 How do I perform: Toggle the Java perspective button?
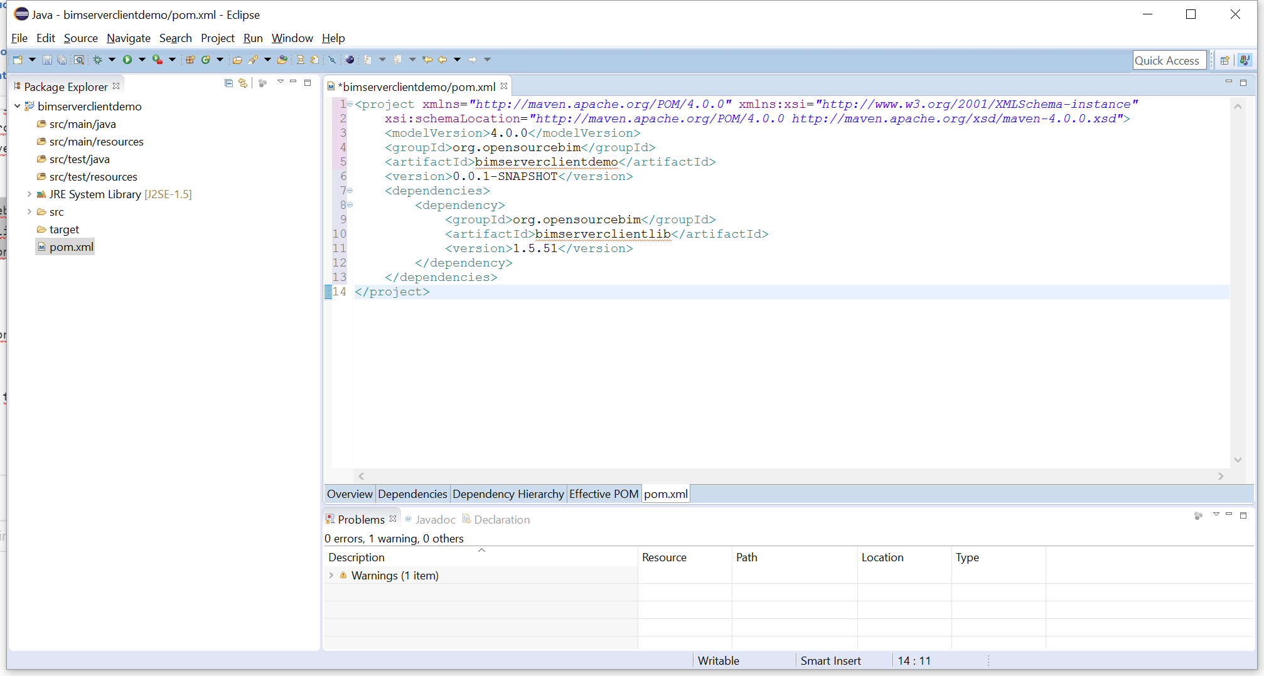(x=1244, y=60)
